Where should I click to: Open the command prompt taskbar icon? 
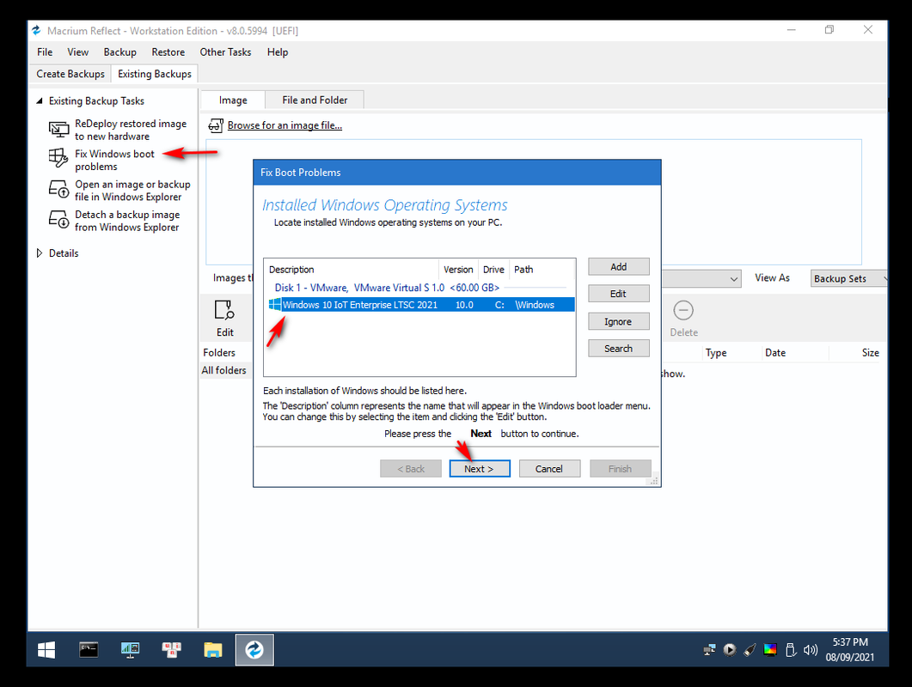pyautogui.click(x=89, y=650)
